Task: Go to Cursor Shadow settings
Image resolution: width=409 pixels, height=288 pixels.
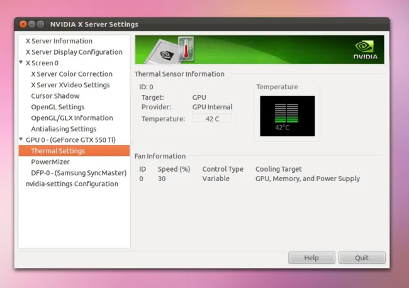Action: pyautogui.click(x=55, y=96)
